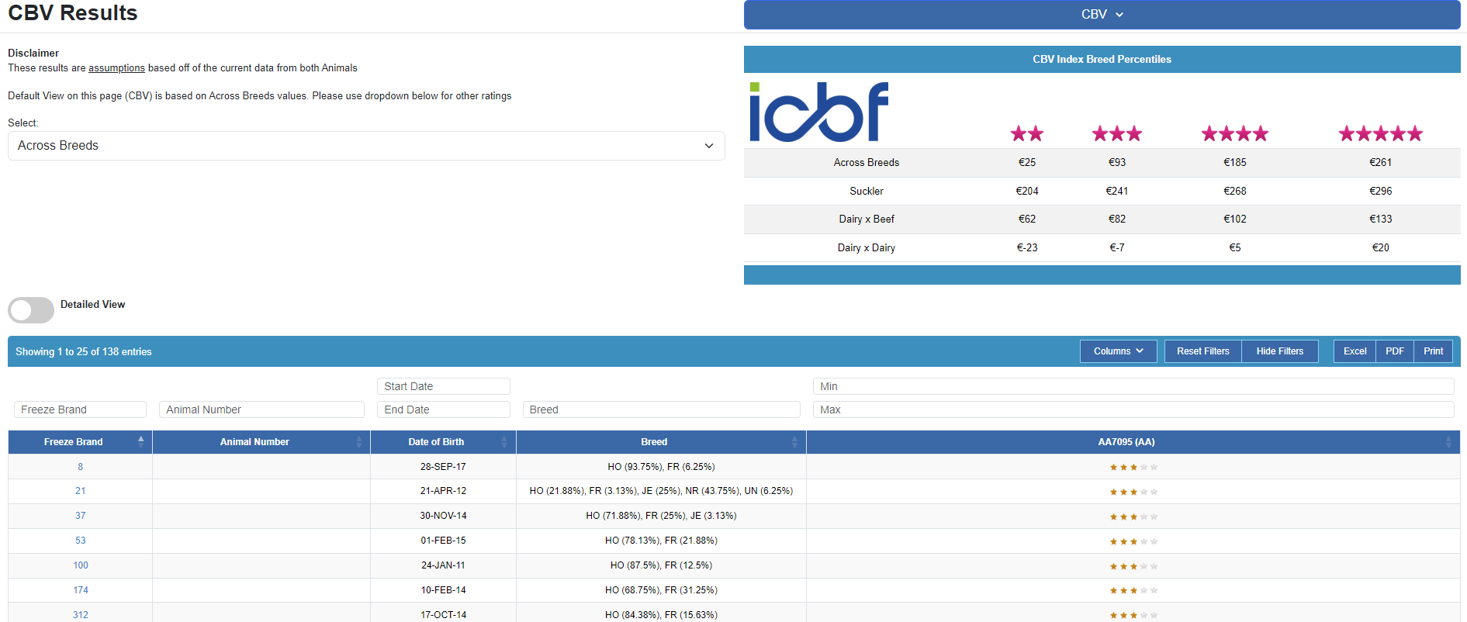The image size is (1467, 622).
Task: Click star rating for freeze brand 8
Action: (x=1133, y=467)
